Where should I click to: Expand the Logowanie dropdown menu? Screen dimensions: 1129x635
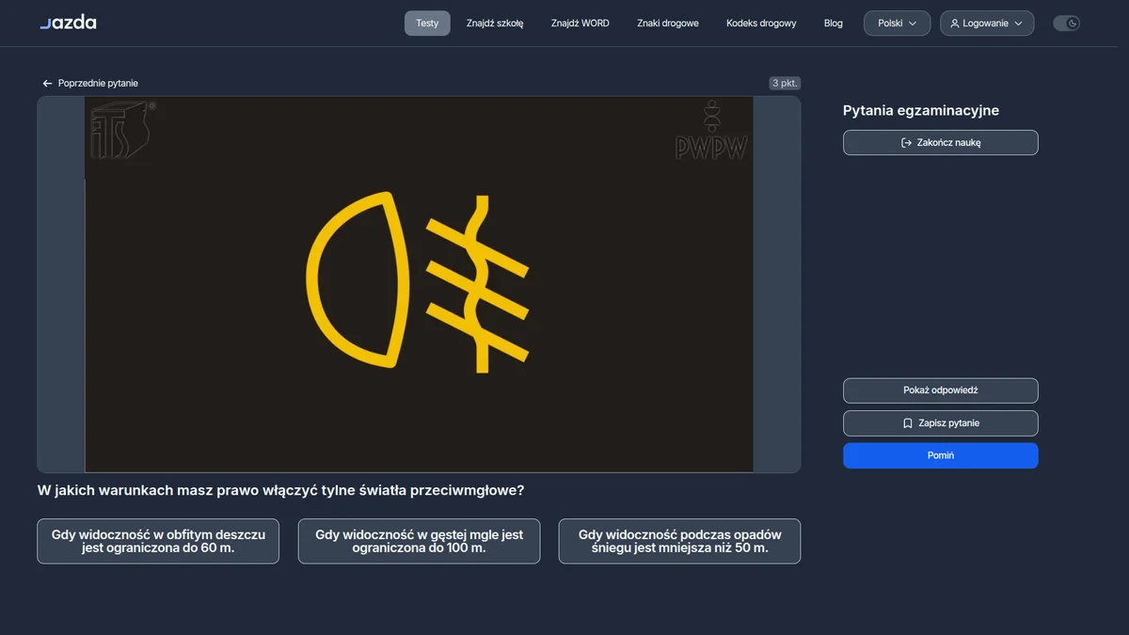coord(987,24)
